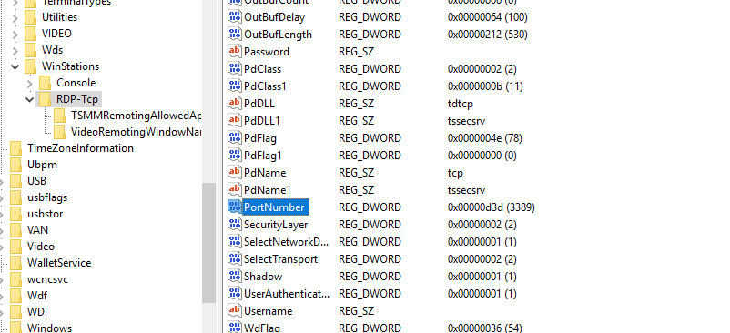Select the PortNumber DWORD value icon

pyautogui.click(x=234, y=207)
